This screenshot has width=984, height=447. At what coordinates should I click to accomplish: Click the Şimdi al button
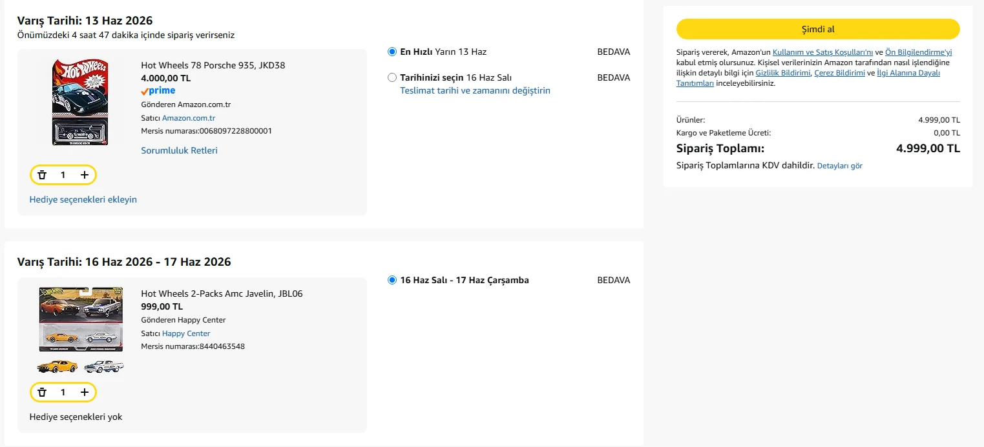(818, 29)
